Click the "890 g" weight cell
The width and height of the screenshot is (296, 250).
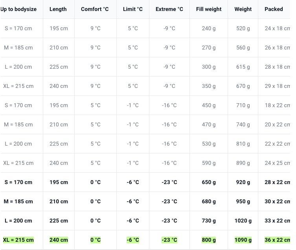click(x=243, y=163)
